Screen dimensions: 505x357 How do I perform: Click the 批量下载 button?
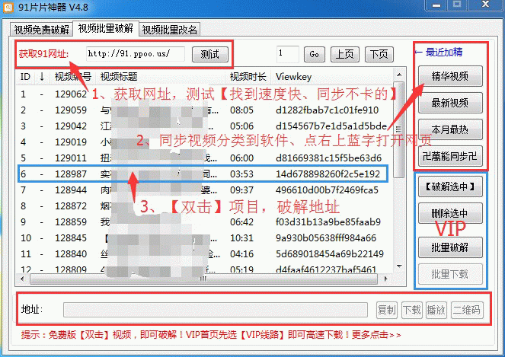coord(450,274)
